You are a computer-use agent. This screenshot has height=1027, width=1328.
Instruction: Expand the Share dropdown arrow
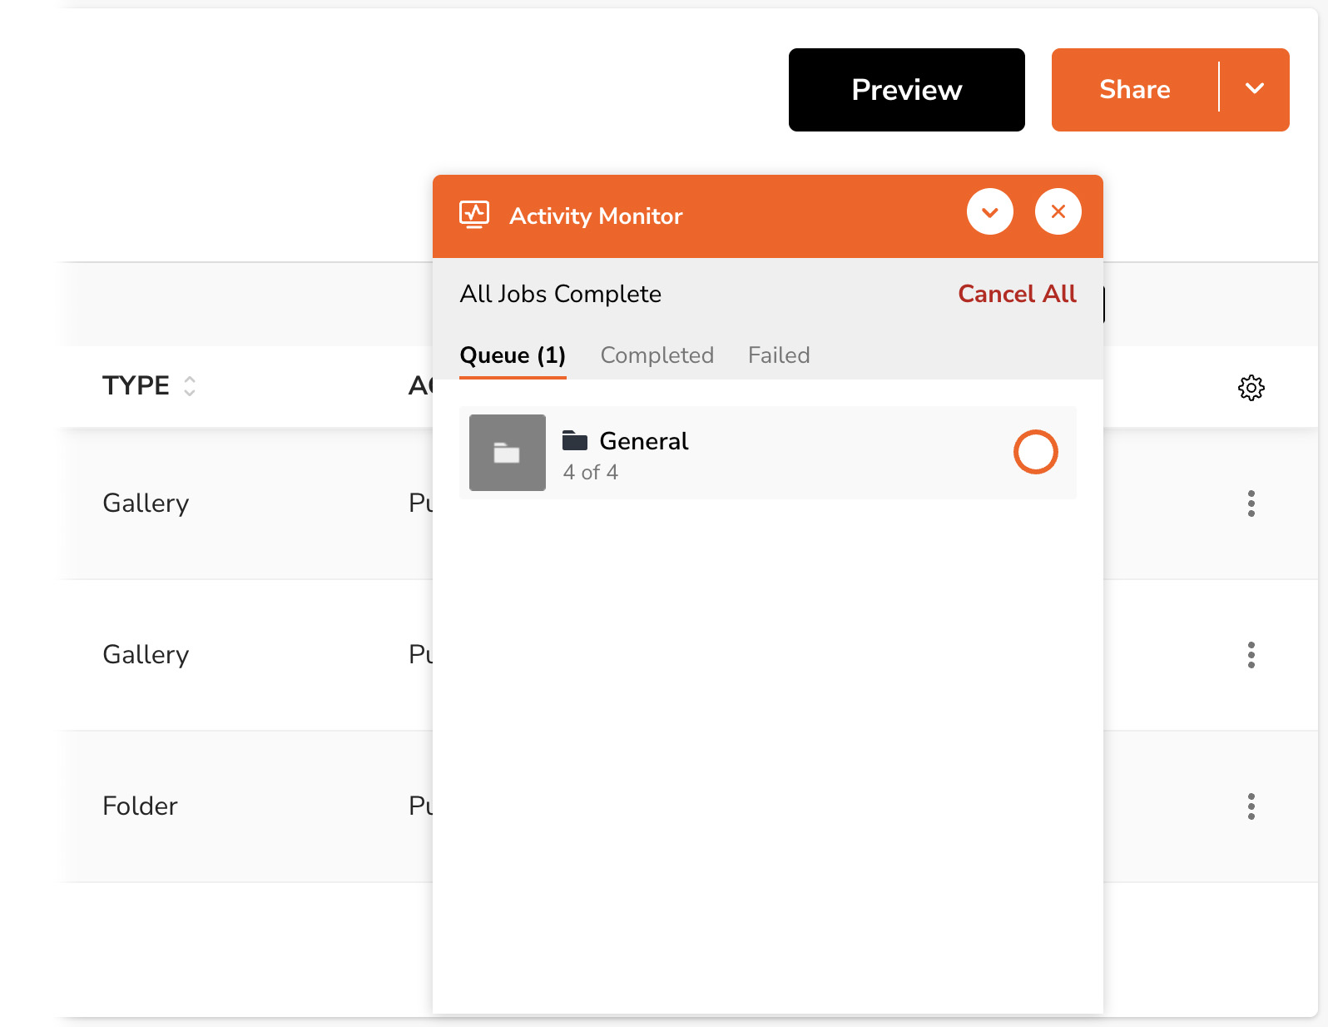pyautogui.click(x=1254, y=89)
